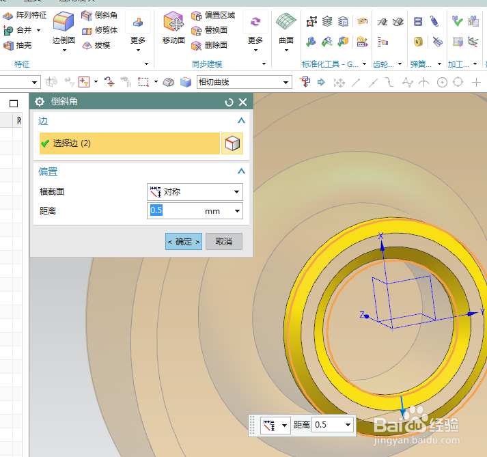Open the 边倒圆 dropdown arrow
Viewport: 487px width, 457px height.
click(x=64, y=51)
